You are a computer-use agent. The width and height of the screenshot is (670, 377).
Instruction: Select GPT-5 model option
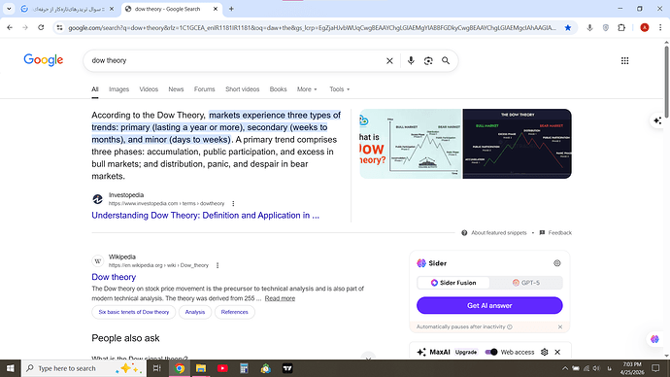click(x=526, y=283)
